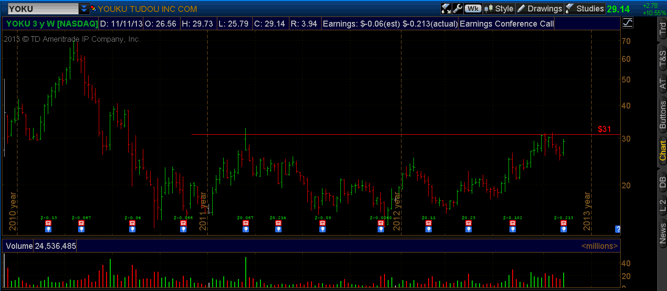The image size is (667, 291).
Task: Open the AT side tab
Action: tap(662, 84)
